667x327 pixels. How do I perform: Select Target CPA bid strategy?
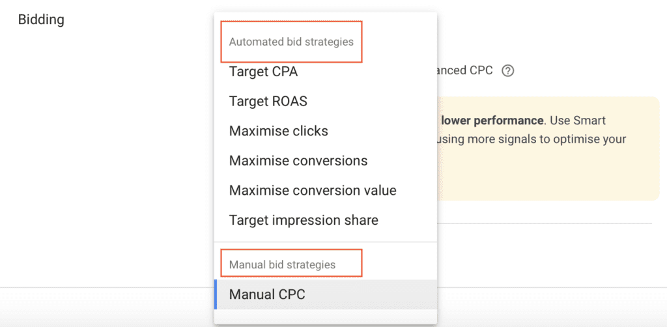coord(263,72)
